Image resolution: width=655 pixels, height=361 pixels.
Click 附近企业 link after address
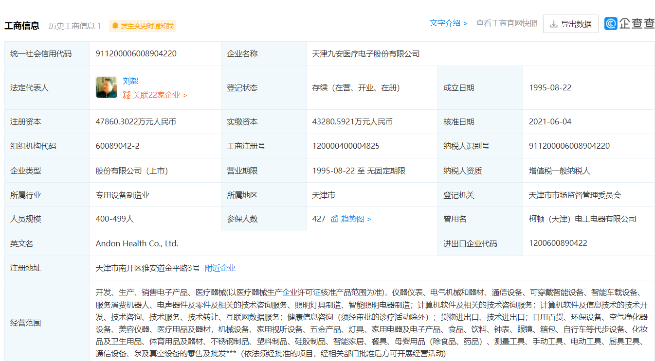220,268
